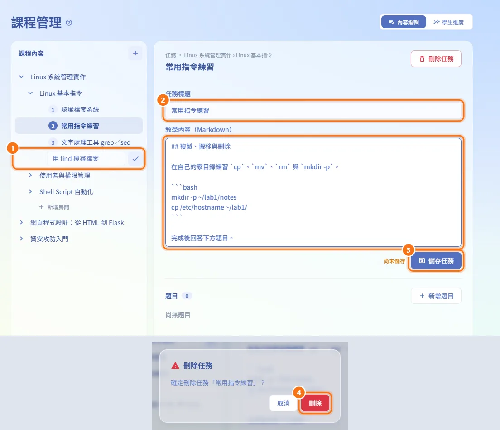Add new course content with plus icon
500x430 pixels.
135,53
